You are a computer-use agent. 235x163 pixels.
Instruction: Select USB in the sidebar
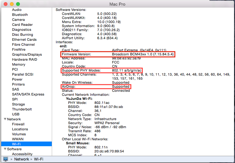(16, 114)
